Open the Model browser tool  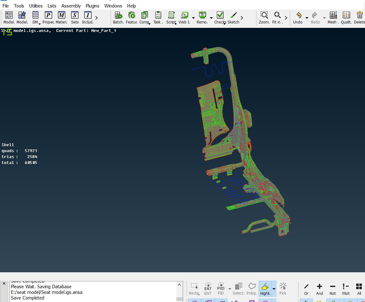(8, 15)
